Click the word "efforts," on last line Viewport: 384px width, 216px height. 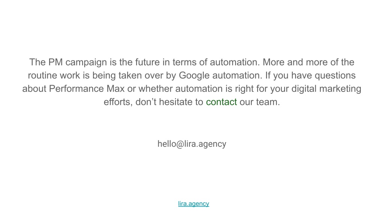point(118,102)
